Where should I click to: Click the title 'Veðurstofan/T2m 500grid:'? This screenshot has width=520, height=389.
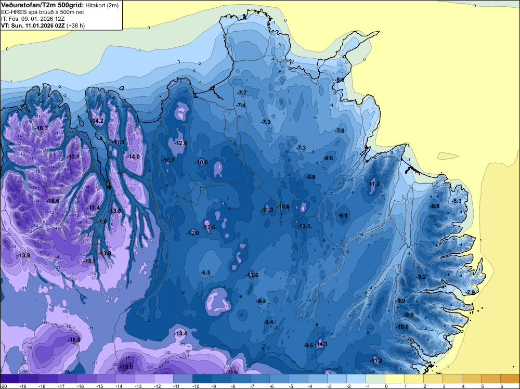(x=43, y=5)
